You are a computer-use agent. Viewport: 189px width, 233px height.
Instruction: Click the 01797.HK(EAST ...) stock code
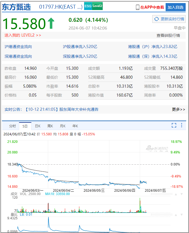(x=61, y=7)
